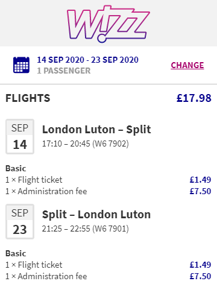Click the £17.98 total flights price
The image size is (217, 284).
(193, 98)
